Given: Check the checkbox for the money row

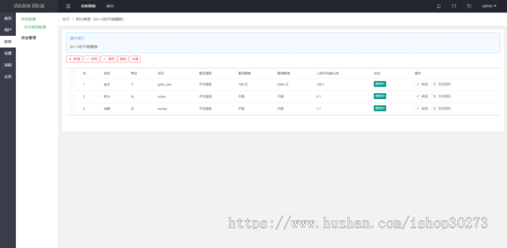Looking at the screenshot, I should click(73, 109).
